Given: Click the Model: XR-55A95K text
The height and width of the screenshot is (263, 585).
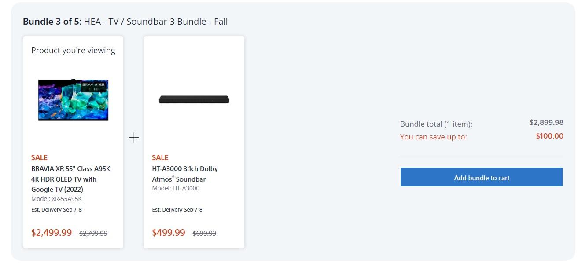Looking at the screenshot, I should tap(56, 199).
